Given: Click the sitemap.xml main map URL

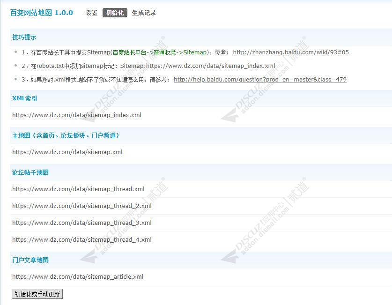Looking at the screenshot, I should (67, 152).
